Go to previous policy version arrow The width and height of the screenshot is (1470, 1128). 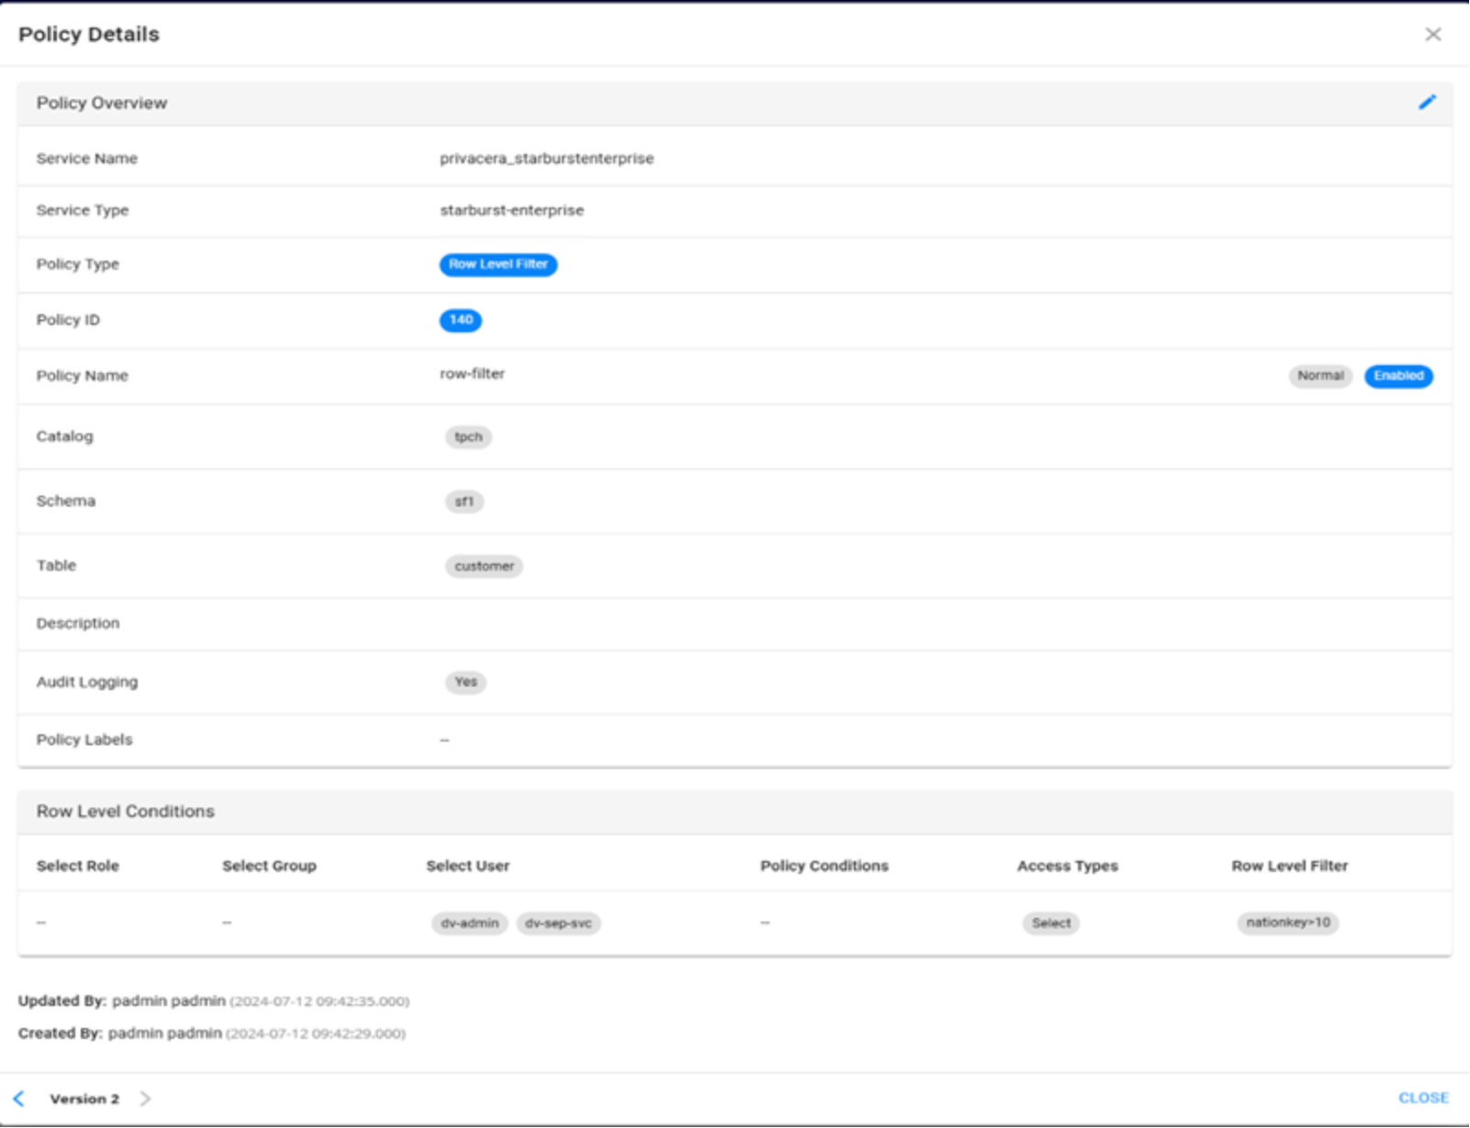pyautogui.click(x=19, y=1098)
